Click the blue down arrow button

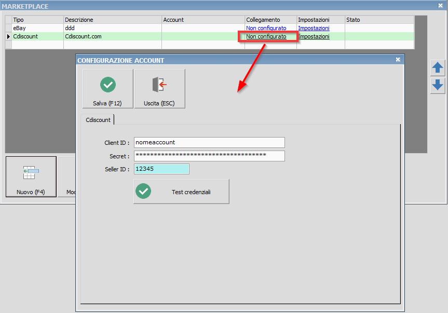(438, 85)
